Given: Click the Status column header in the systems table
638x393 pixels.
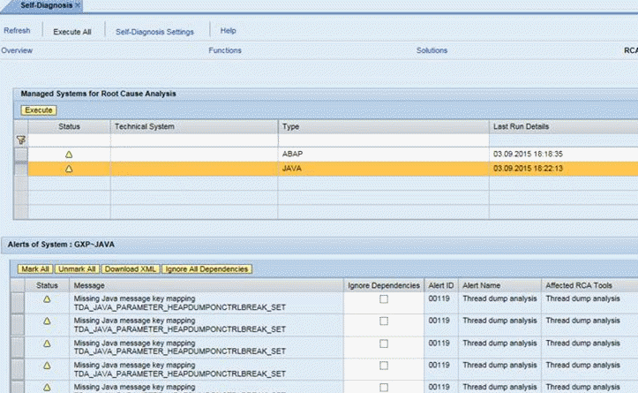Looking at the screenshot, I should (69, 126).
